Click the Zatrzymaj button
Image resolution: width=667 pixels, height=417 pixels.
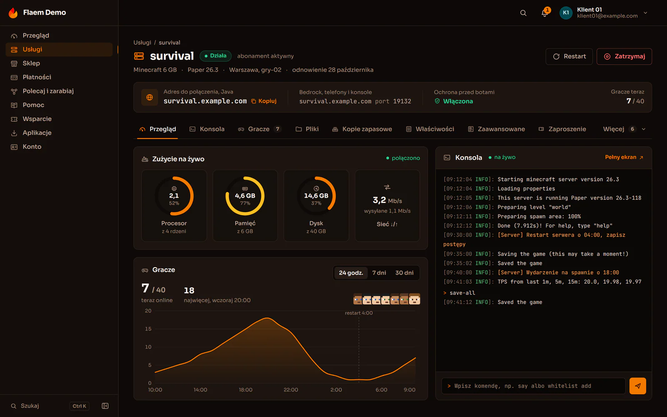[624, 56]
